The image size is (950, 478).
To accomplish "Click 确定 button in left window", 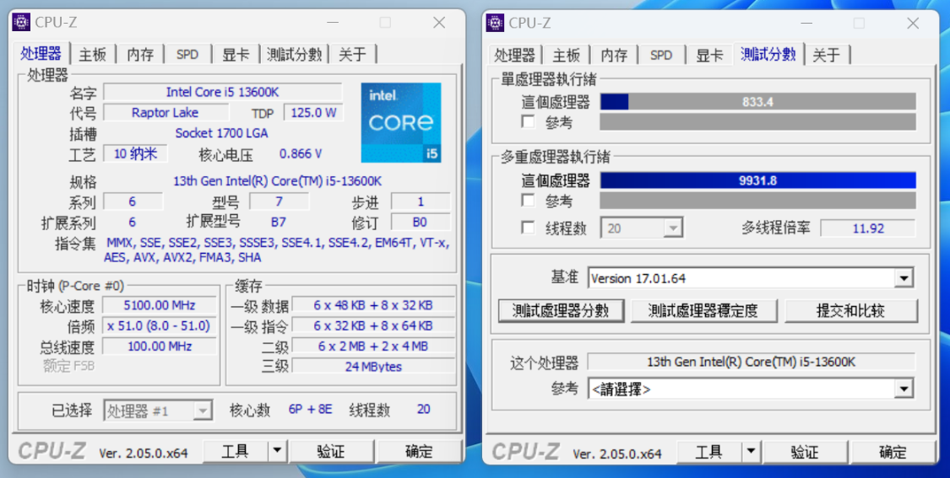I will (x=419, y=451).
